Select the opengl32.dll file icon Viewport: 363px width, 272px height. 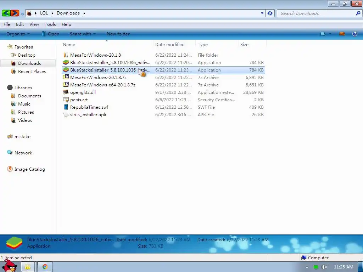click(x=66, y=92)
